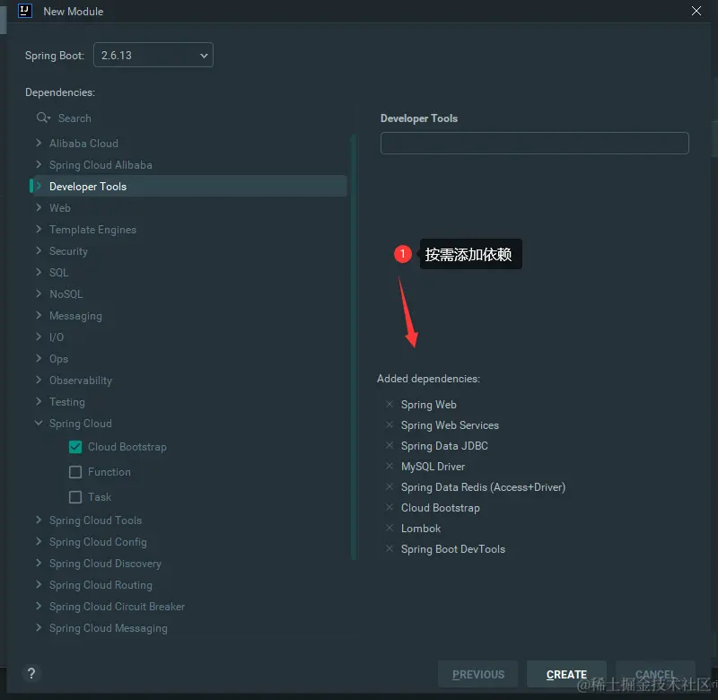Click the search magnifier icon
Viewport: 718px width, 700px height.
pyautogui.click(x=42, y=118)
